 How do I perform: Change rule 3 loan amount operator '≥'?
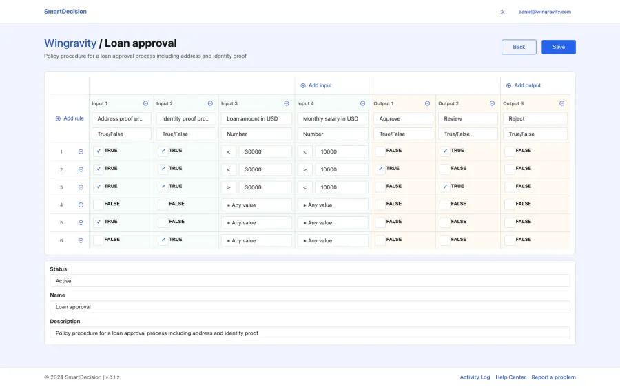click(x=229, y=187)
